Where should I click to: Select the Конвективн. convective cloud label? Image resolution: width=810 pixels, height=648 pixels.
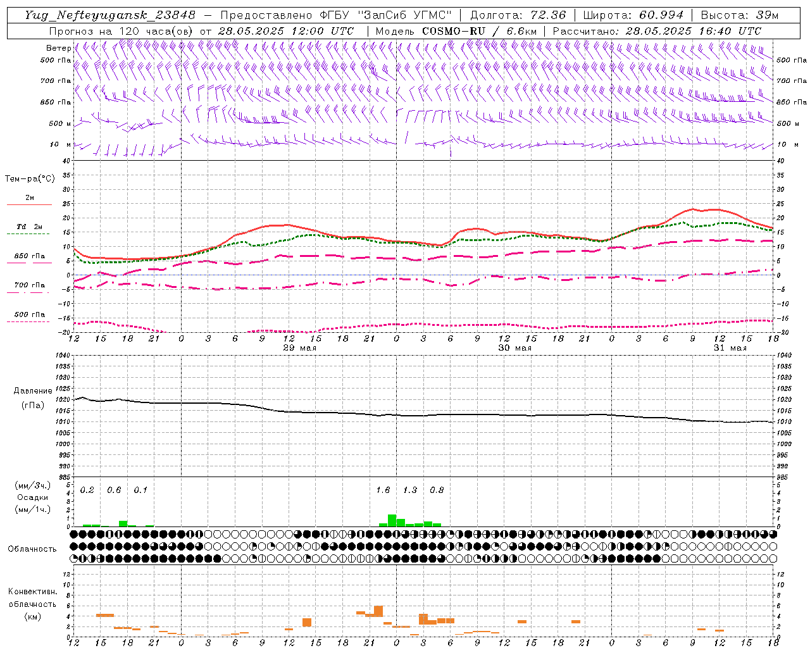tap(32, 592)
